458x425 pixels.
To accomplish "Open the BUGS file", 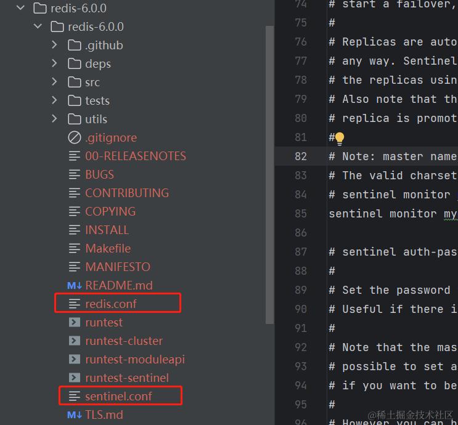I will click(100, 174).
